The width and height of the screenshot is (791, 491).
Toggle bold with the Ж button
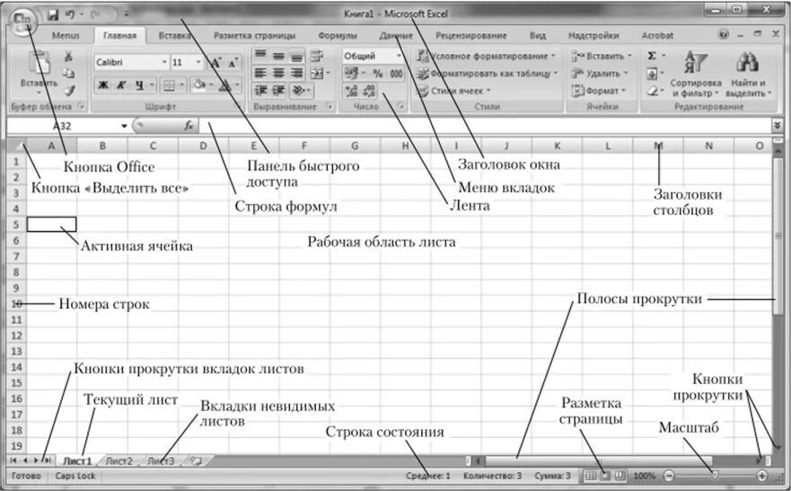click(103, 85)
